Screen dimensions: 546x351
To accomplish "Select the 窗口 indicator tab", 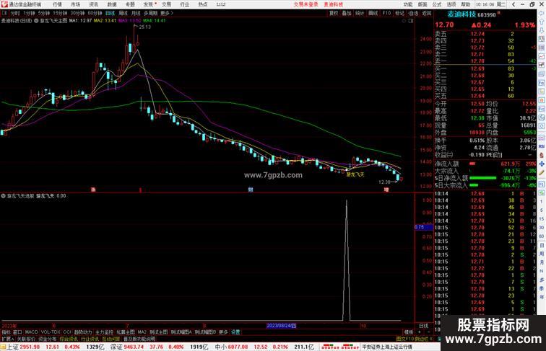I will pyautogui.click(x=17, y=332).
